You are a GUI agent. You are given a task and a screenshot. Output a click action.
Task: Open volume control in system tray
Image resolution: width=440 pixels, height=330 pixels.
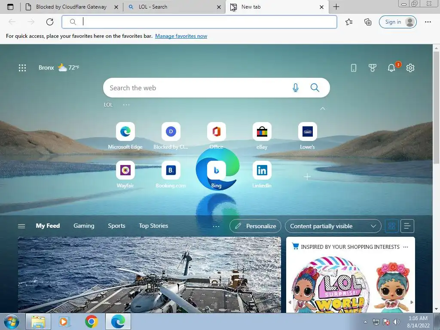pos(397,322)
